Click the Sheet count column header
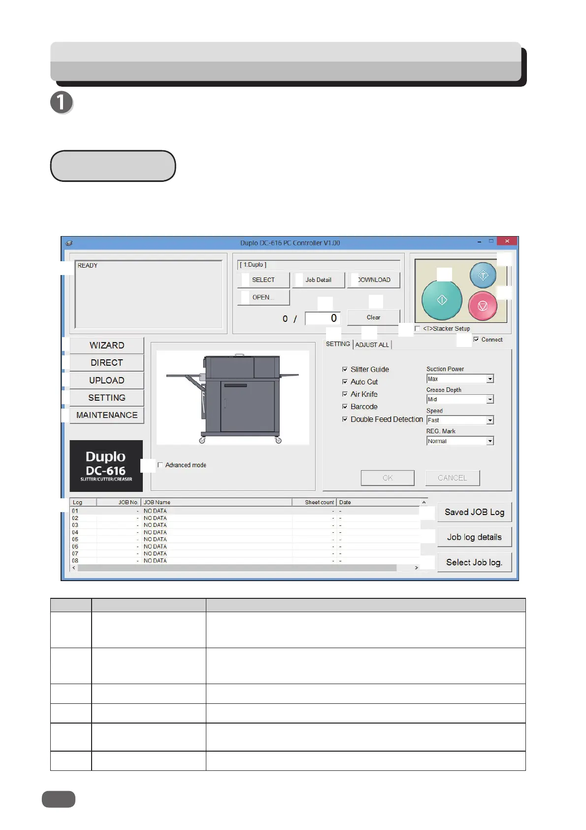The width and height of the screenshot is (586, 830). click(314, 502)
